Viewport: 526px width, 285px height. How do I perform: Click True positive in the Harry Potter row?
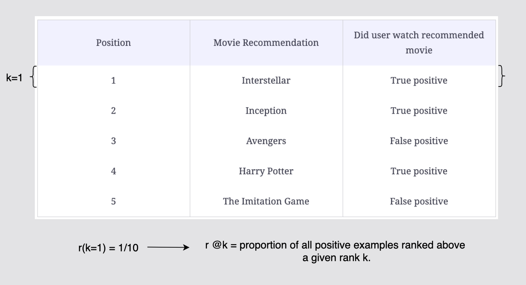click(x=419, y=171)
